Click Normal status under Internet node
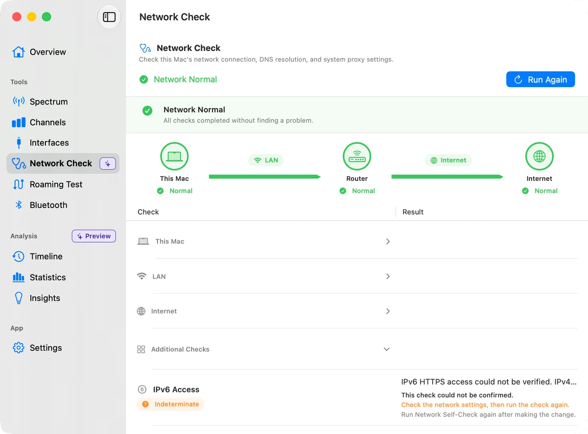 coord(546,191)
